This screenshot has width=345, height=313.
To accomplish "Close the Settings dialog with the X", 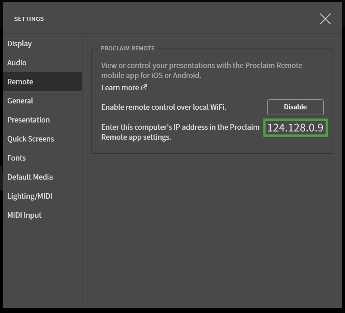I will [x=325, y=19].
